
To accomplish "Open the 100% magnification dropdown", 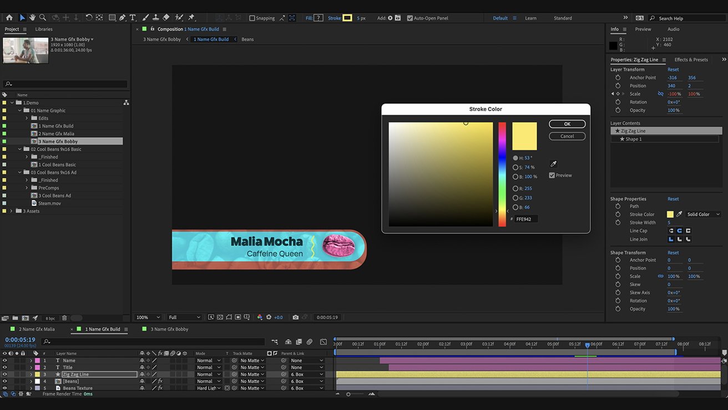I will (x=149, y=317).
